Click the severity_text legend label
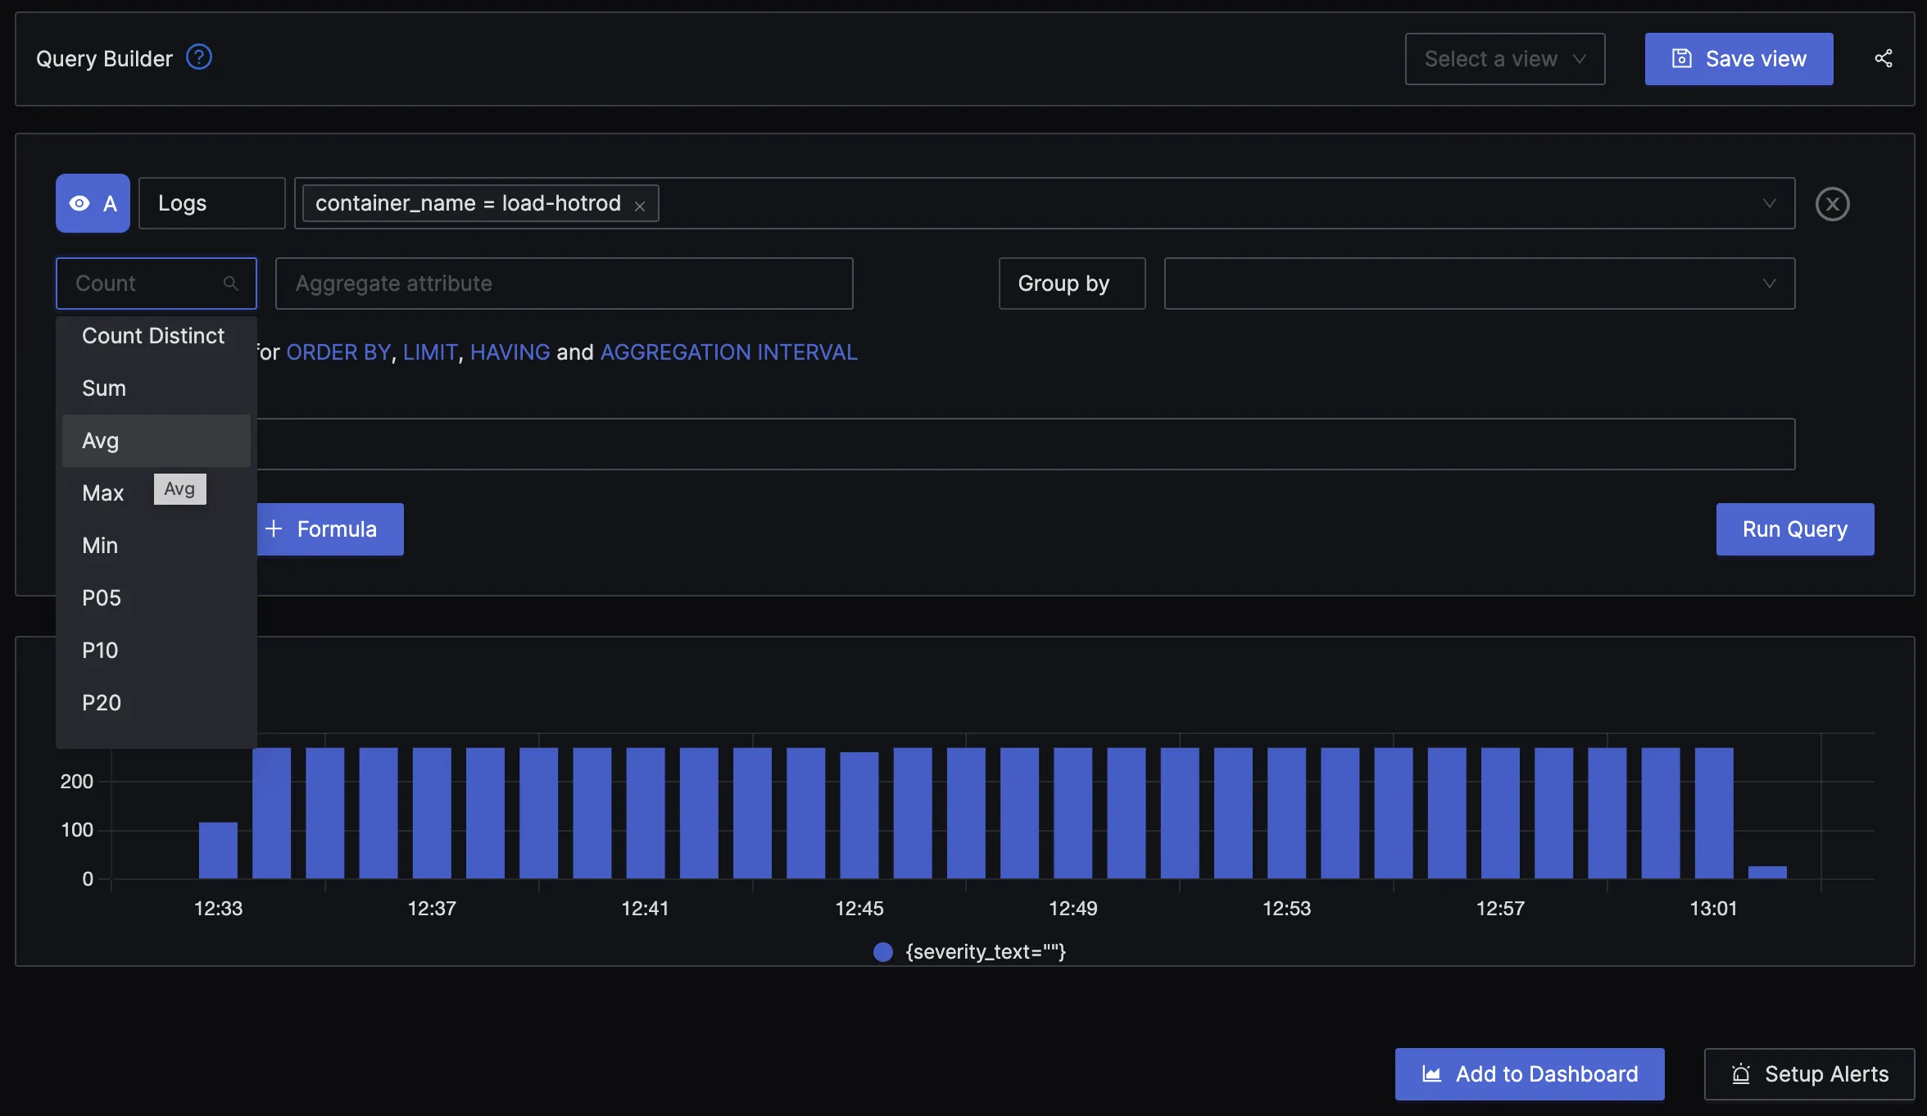1927x1116 pixels. coord(986,952)
